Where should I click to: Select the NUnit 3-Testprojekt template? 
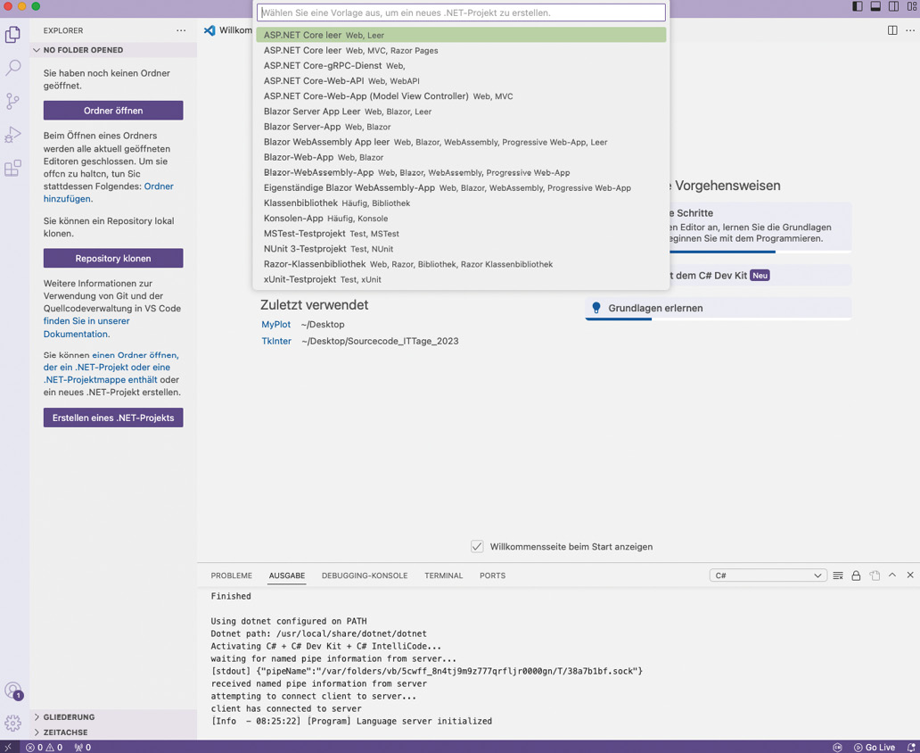point(461,249)
